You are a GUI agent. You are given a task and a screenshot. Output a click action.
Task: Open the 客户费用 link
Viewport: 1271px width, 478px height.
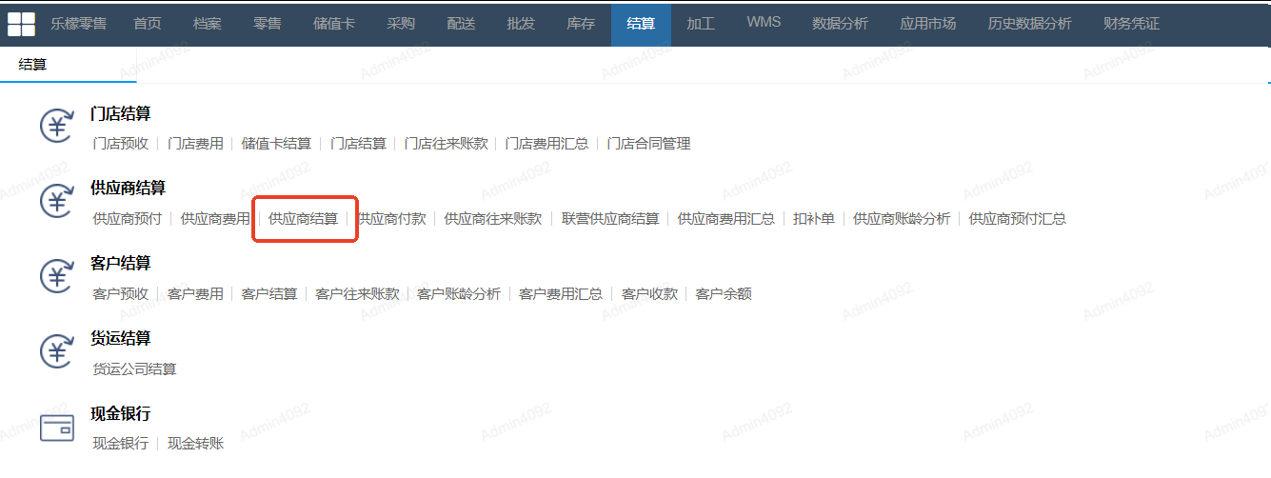195,294
